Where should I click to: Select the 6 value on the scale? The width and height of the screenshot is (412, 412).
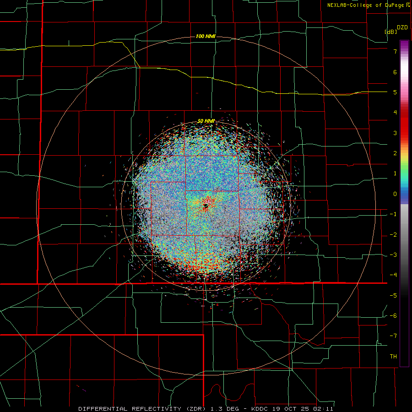point(395,72)
